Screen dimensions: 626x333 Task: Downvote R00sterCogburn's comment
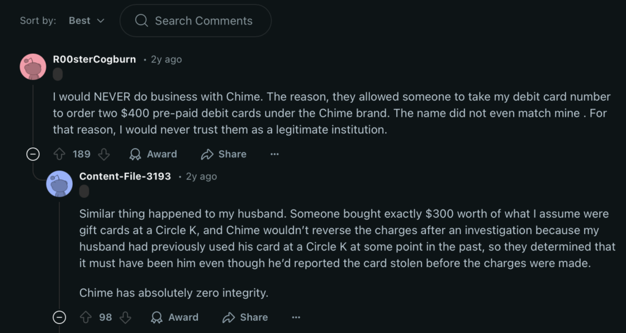(105, 154)
